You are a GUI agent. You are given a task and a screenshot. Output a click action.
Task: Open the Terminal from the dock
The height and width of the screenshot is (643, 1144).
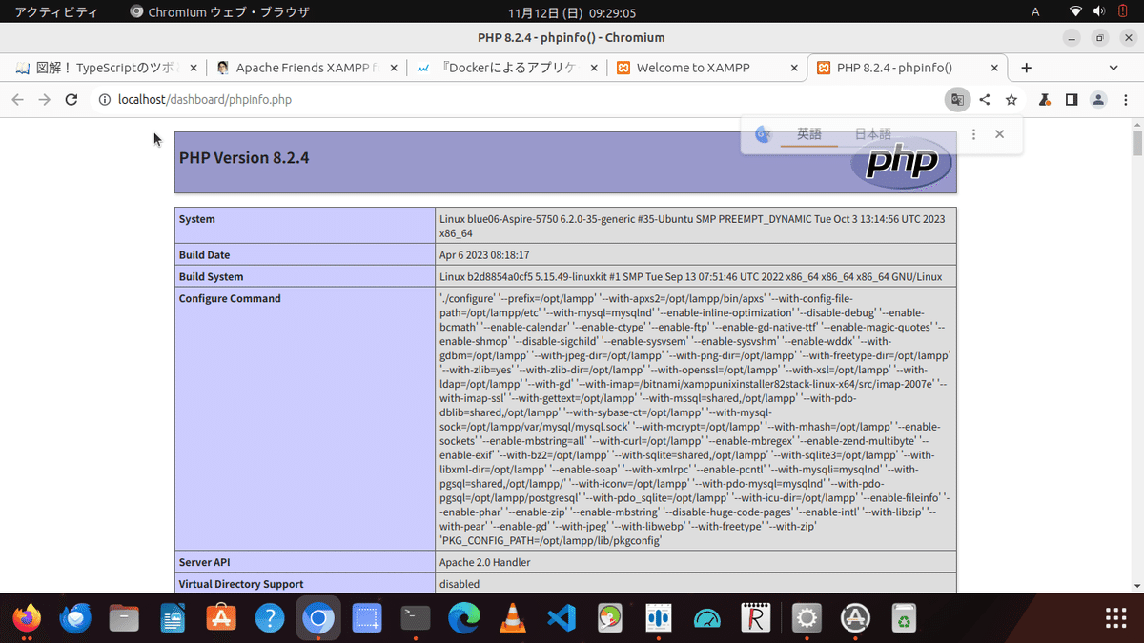click(x=415, y=618)
